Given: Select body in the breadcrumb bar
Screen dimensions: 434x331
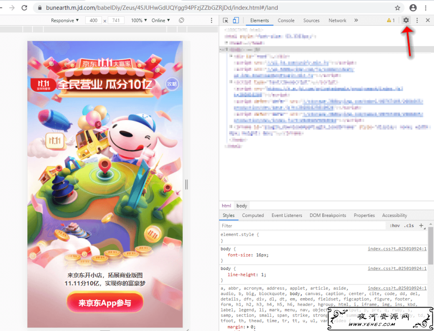Looking at the screenshot, I should (x=242, y=205).
